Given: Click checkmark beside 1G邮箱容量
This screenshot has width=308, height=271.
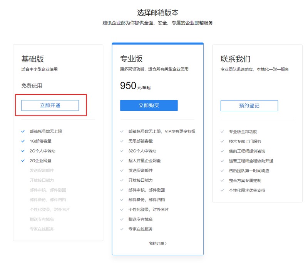Looking at the screenshot, I should (23, 141).
